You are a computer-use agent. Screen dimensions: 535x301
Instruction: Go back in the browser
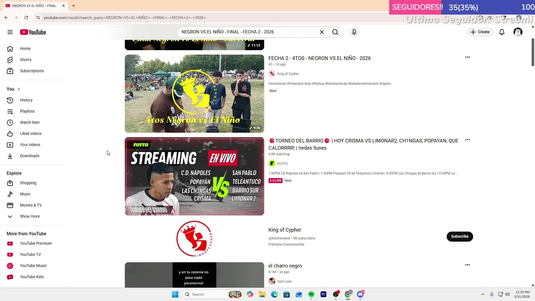click(6, 18)
